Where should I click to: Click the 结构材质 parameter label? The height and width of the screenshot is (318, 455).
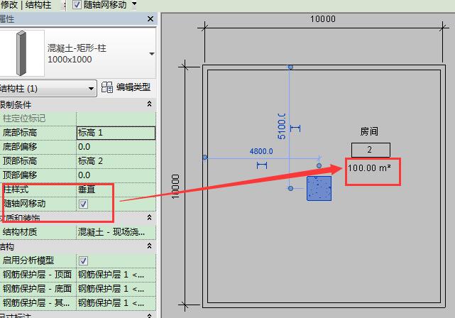click(x=20, y=232)
